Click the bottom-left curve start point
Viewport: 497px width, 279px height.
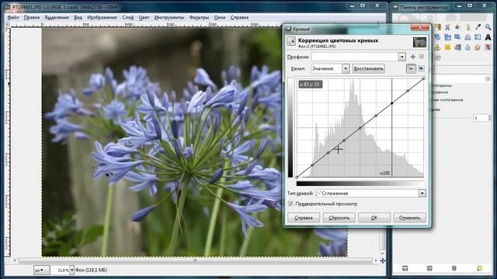click(x=297, y=177)
